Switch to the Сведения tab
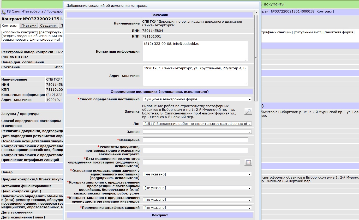Viewport: 359px width, 220px height. 49,25
